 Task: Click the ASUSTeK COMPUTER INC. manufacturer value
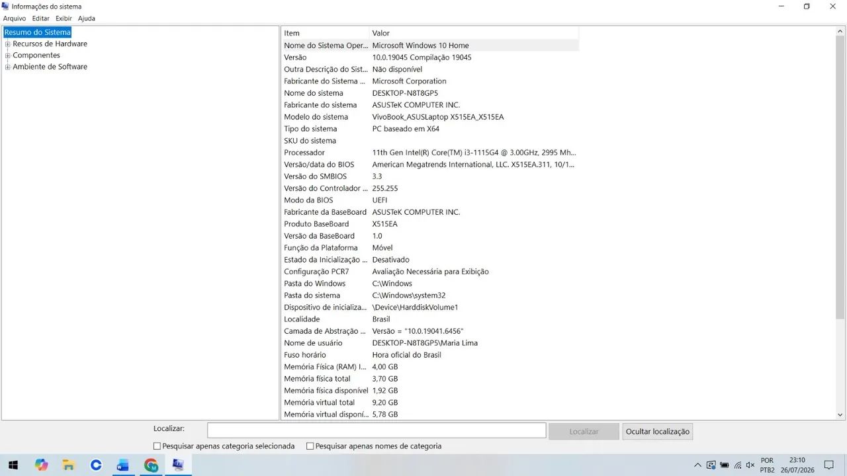pos(416,105)
